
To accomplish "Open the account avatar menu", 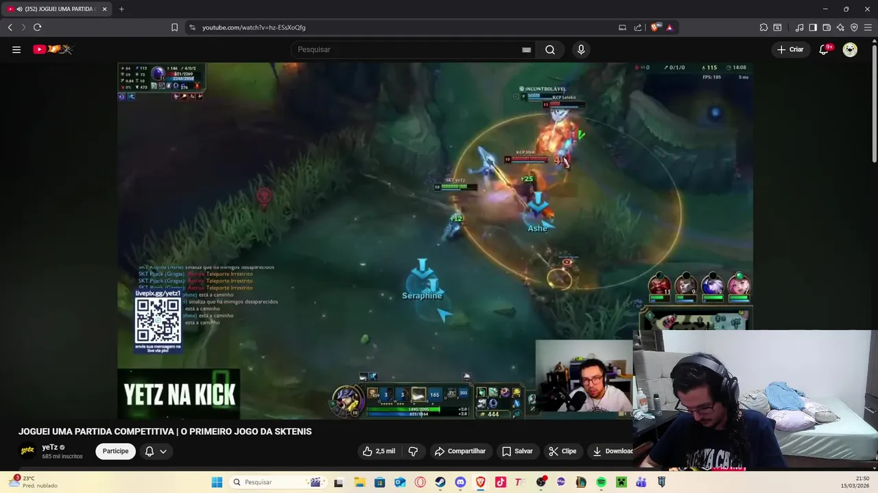I will click(x=850, y=49).
